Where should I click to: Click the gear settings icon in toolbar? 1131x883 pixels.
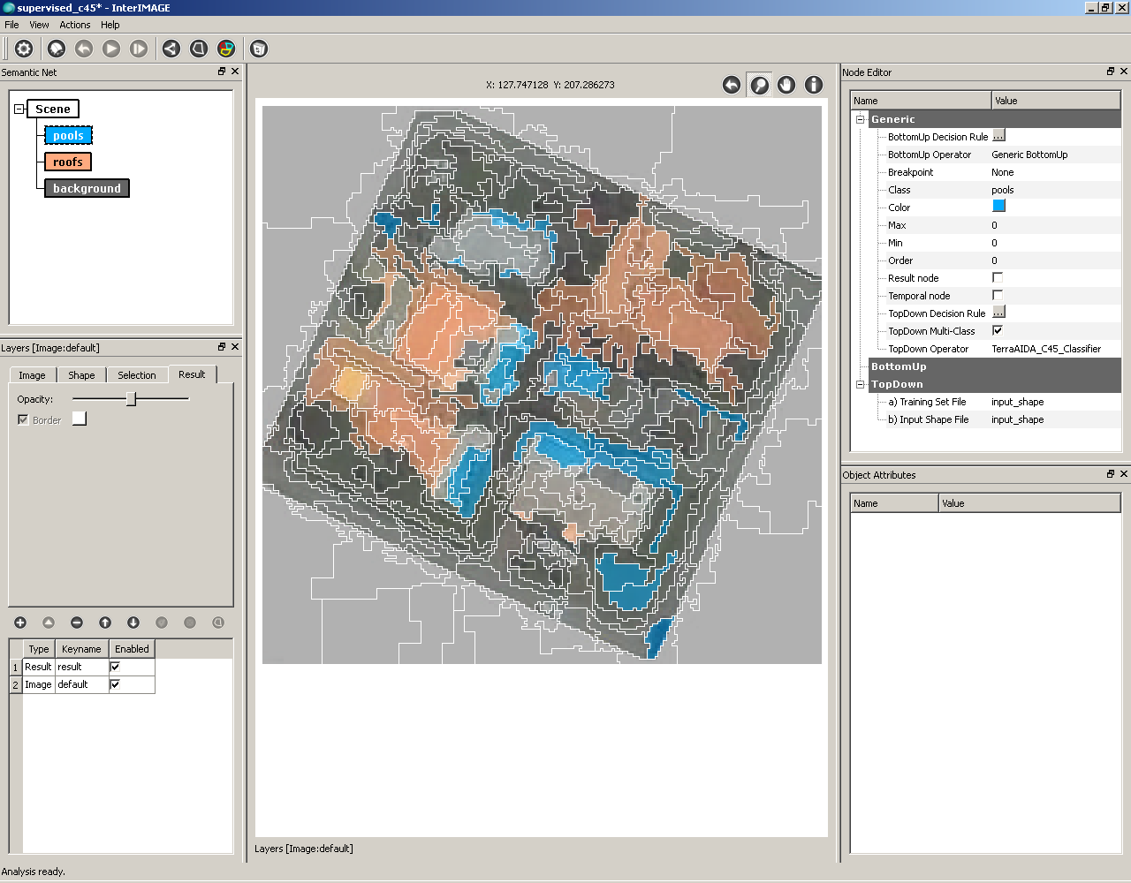24,49
